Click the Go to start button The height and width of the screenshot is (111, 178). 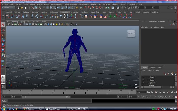pos(148,92)
